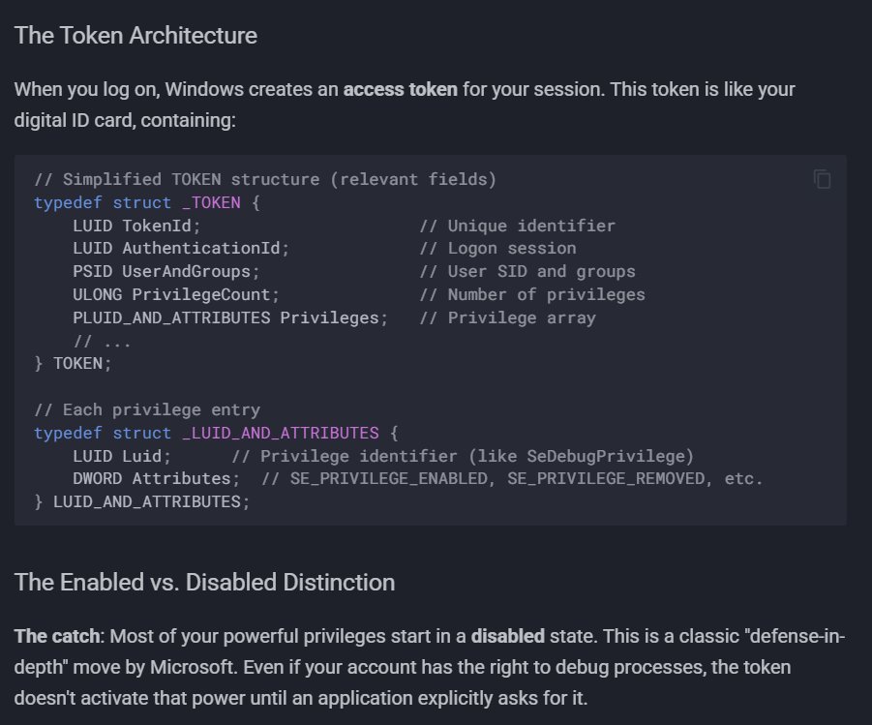872x725 pixels.
Task: Click the comment mentioning SeDebugPrivilege
Action: 463,456
